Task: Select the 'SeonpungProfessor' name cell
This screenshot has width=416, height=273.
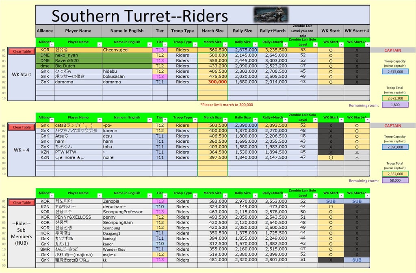Action: coord(127,212)
